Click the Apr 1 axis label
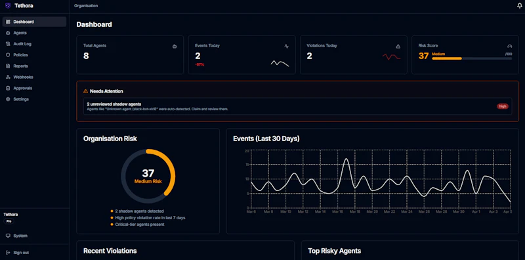Screen dimensions: 525x260 [x=476, y=212]
